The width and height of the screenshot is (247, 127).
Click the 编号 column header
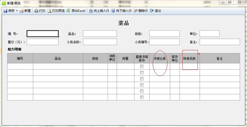[20, 58]
